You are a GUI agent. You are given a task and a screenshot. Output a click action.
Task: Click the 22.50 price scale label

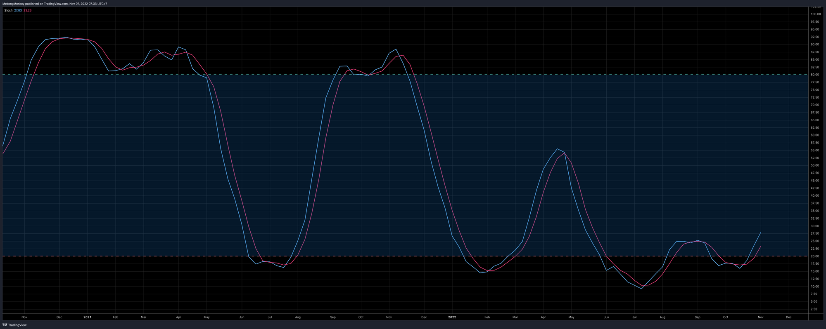tap(814, 249)
